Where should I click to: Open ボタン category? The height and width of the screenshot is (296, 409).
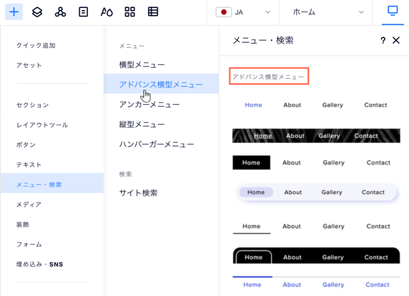[x=26, y=145]
